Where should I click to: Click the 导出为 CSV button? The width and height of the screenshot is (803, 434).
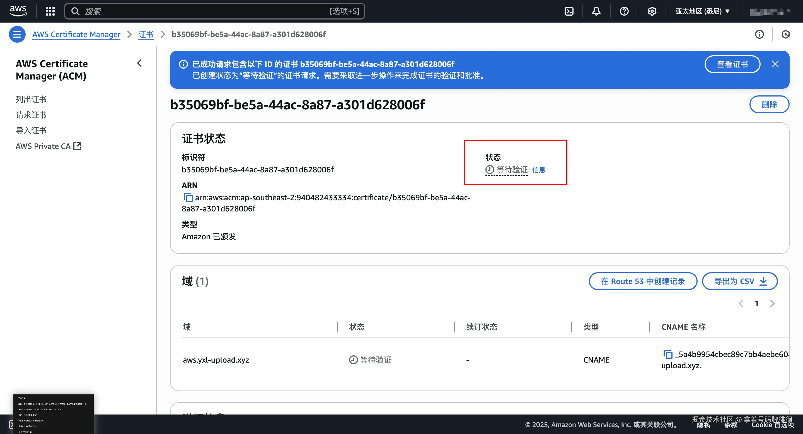pos(740,281)
